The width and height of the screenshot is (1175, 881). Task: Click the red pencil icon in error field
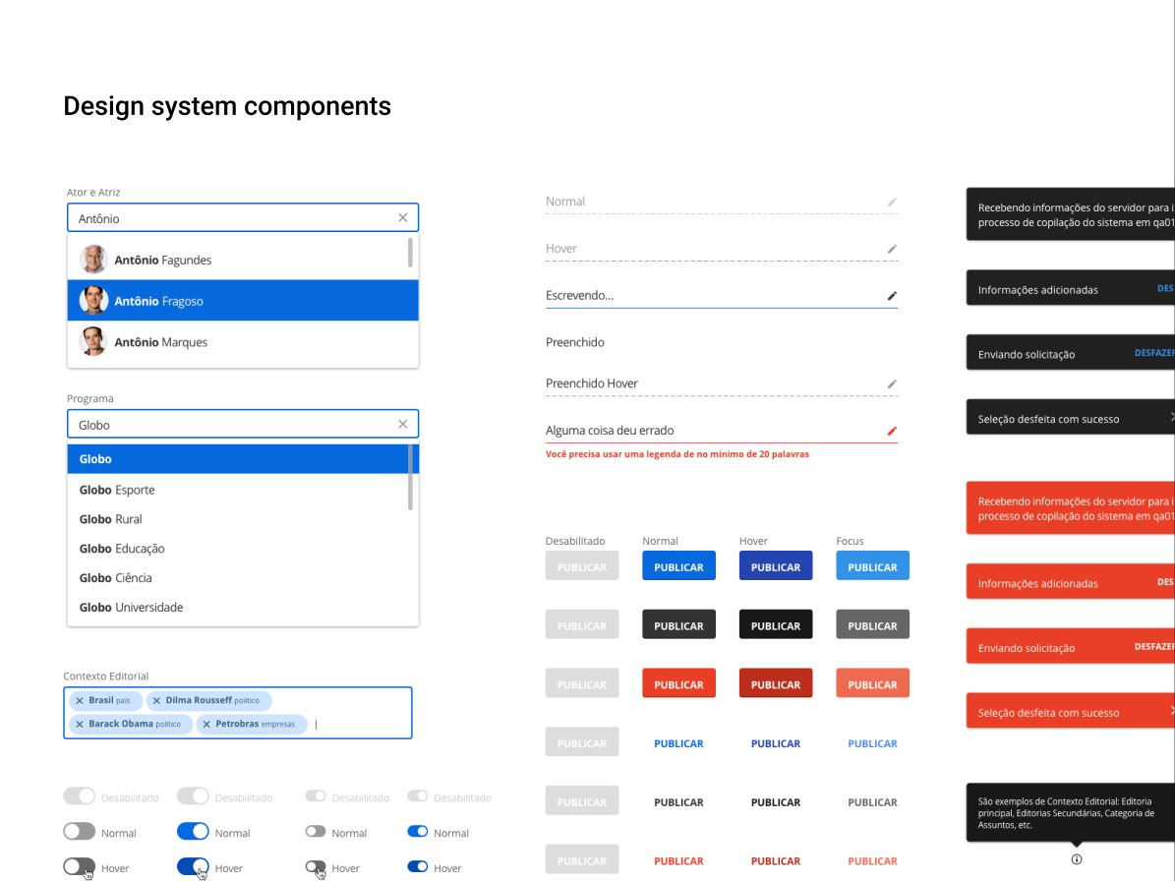(892, 431)
